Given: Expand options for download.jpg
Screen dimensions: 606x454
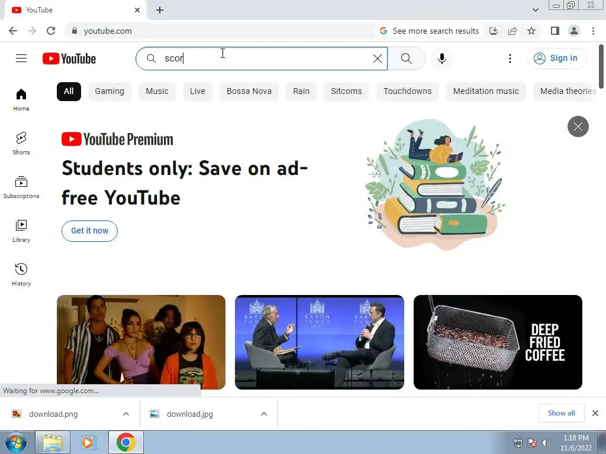Looking at the screenshot, I should point(264,414).
